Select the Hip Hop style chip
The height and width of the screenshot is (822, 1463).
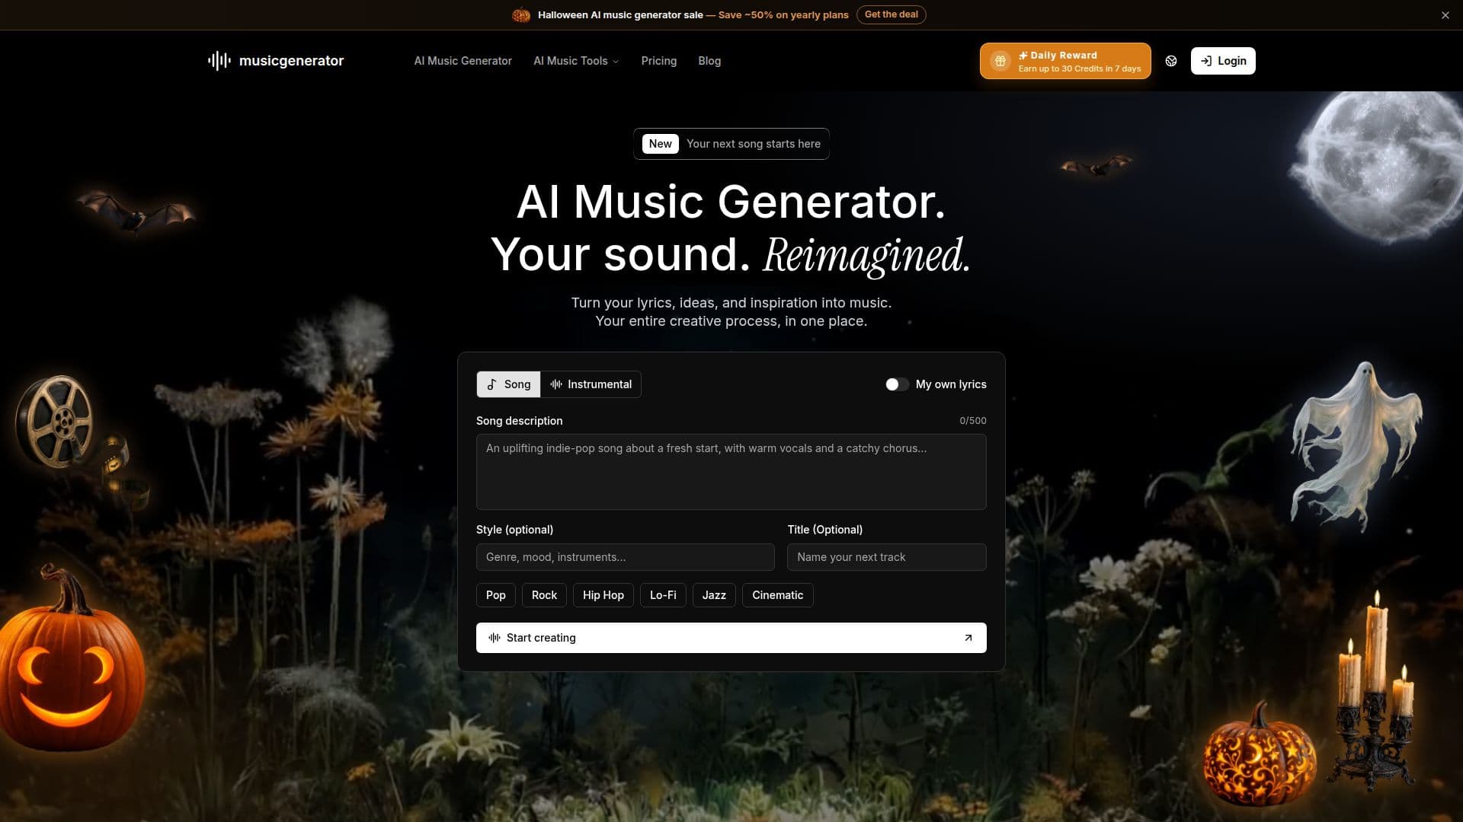pyautogui.click(x=603, y=595)
